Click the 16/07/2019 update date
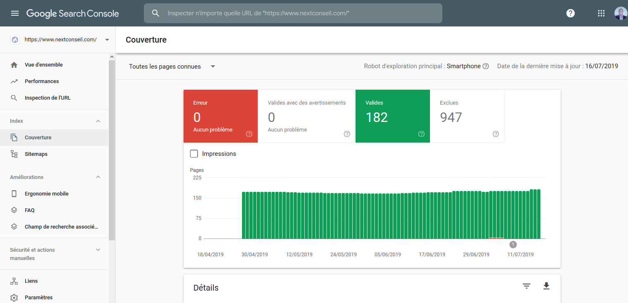Viewport: 628px width, 303px height. point(602,66)
